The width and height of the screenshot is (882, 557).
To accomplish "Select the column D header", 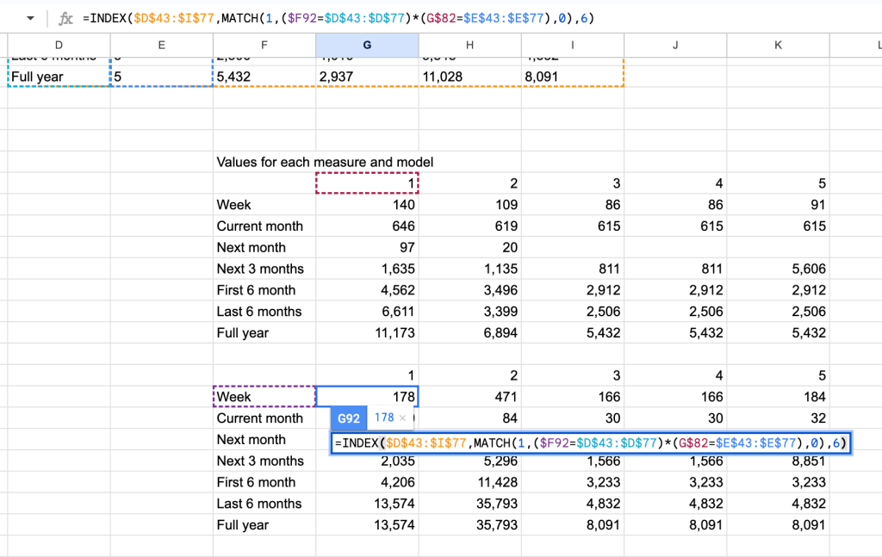I will click(59, 45).
